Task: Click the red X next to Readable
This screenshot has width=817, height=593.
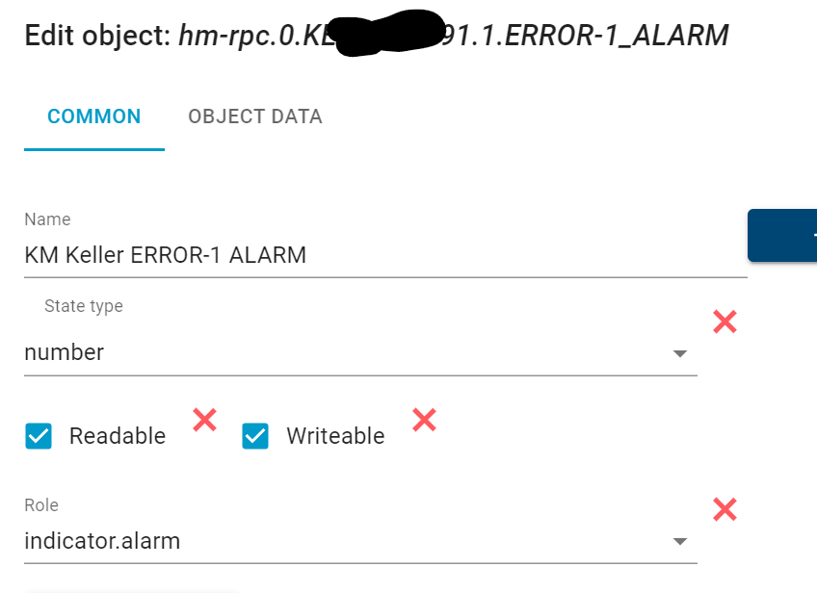Action: point(204,419)
